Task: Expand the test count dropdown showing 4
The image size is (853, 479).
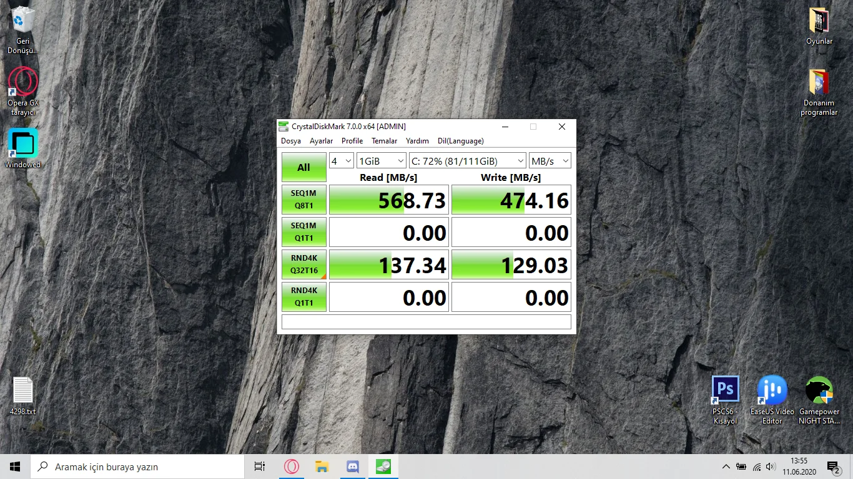Action: click(342, 161)
